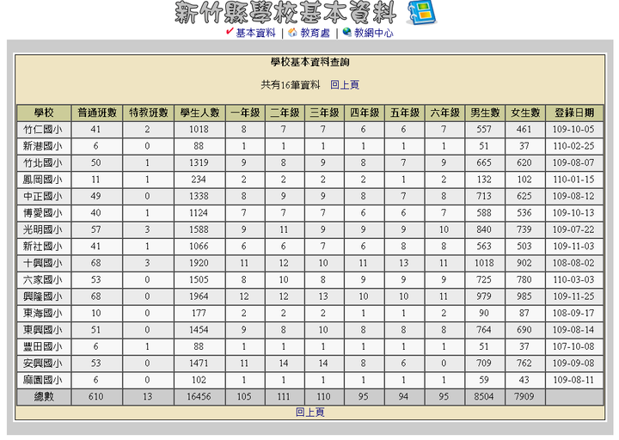Select the 十興國小 school cell

[x=44, y=263]
